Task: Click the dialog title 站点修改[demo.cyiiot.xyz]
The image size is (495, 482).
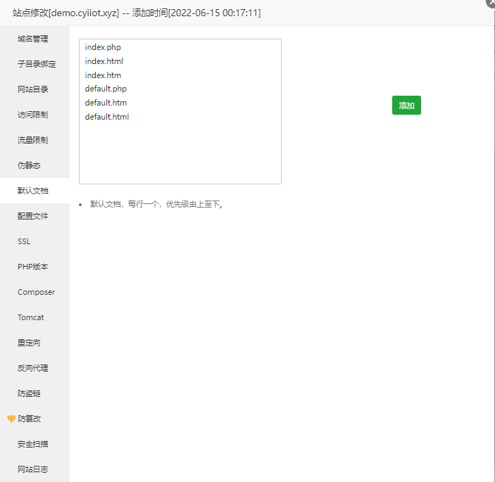Action: click(65, 13)
